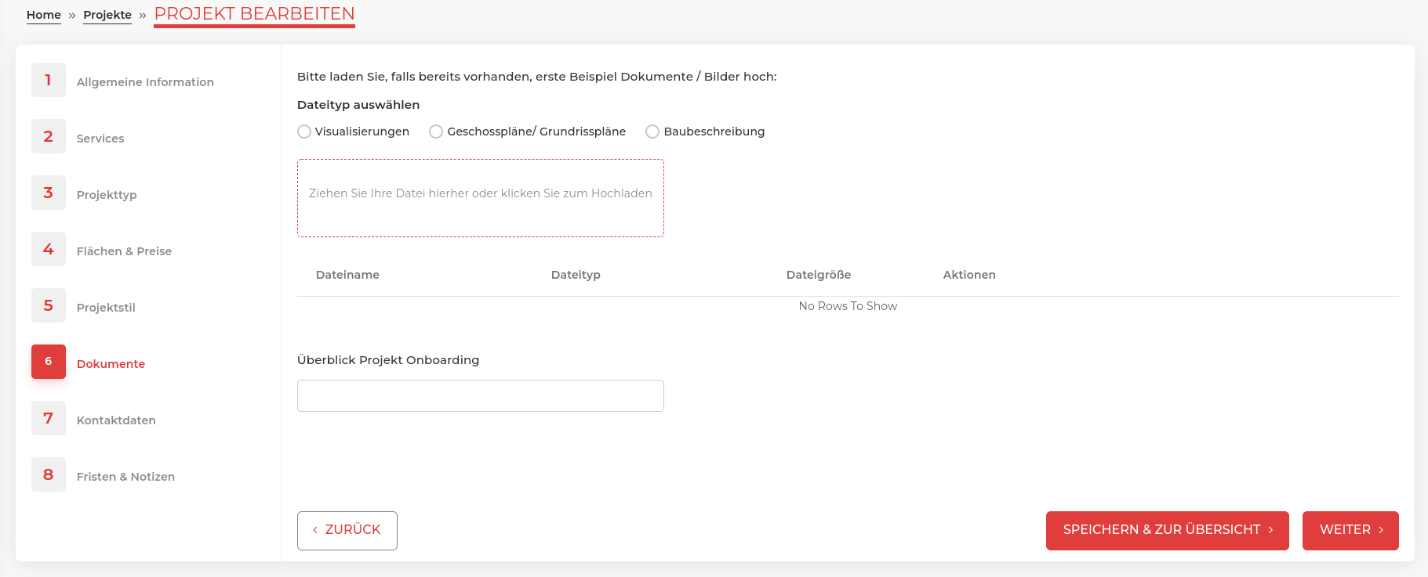
Task: Click step 8 number badge
Action: (x=49, y=474)
